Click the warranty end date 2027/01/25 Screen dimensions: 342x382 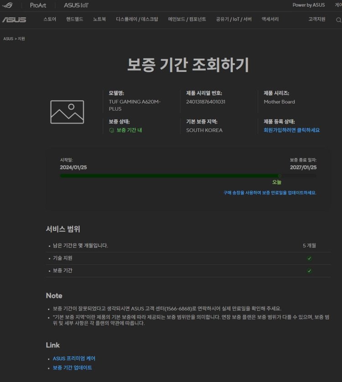pos(303,167)
